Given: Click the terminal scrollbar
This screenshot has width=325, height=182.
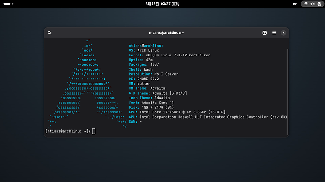Looking at the screenshot, I should 288,92.
